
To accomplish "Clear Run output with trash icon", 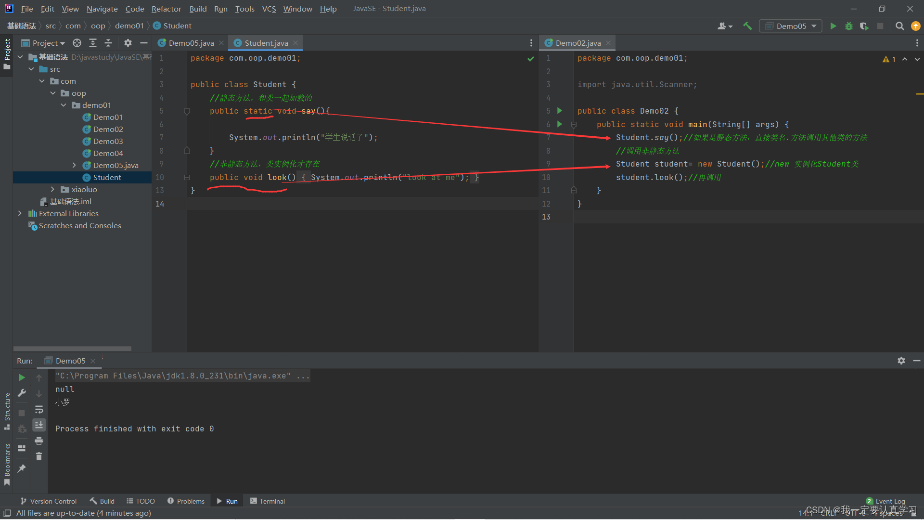I will coord(39,456).
